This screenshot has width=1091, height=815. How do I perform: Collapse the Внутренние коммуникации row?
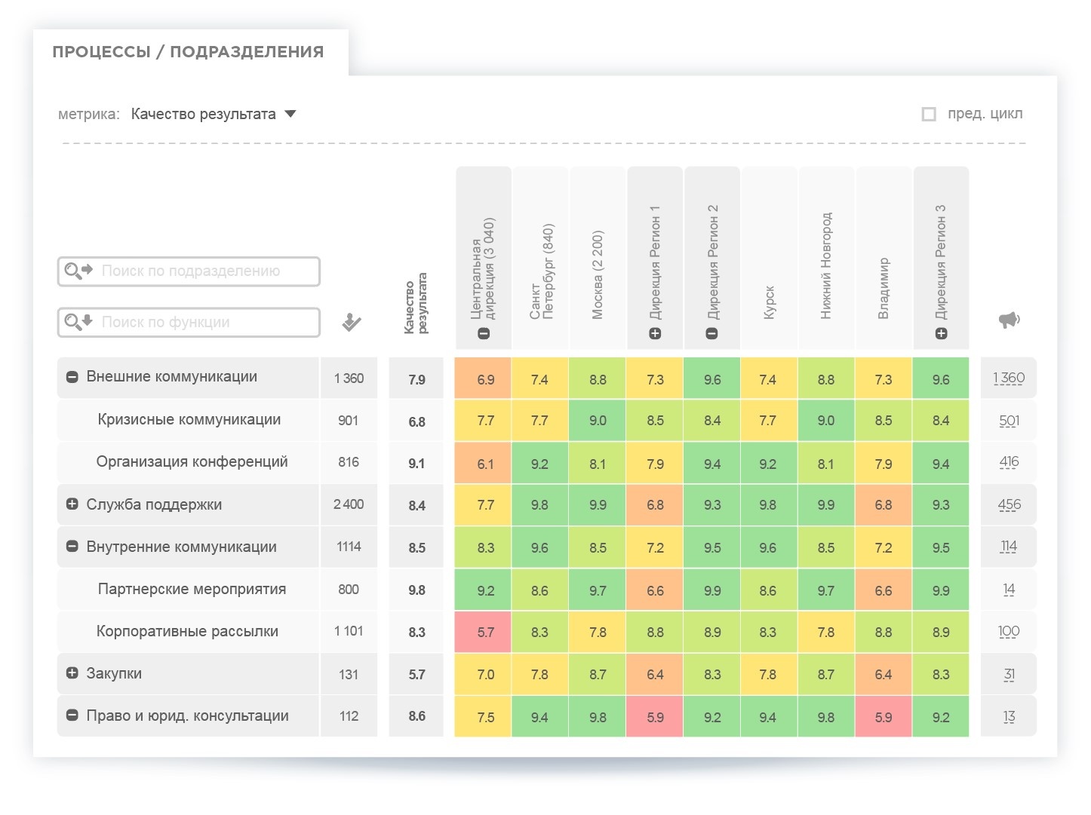pyautogui.click(x=72, y=547)
